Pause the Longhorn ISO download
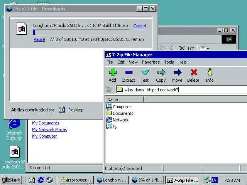This screenshot has height=185, width=247. (39, 39)
